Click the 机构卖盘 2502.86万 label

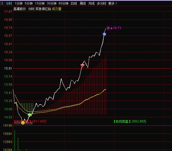130,121
